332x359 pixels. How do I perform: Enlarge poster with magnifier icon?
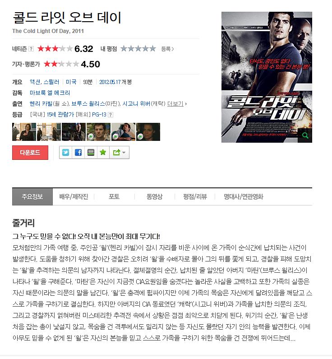click(x=305, y=135)
